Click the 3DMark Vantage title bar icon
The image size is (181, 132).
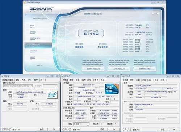coord(25,3)
